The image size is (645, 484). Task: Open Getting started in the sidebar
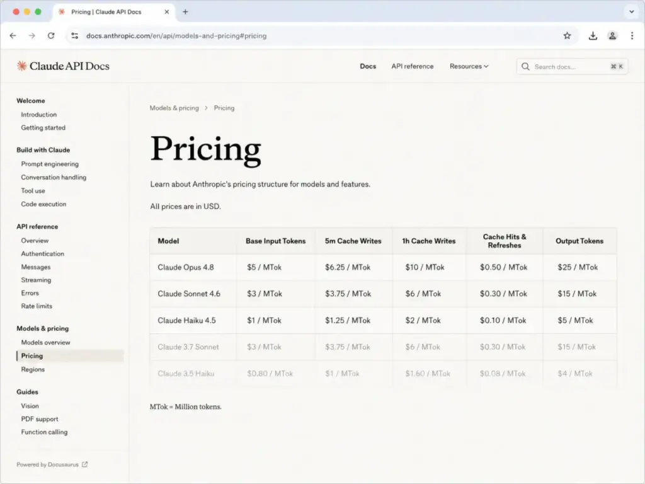click(43, 127)
